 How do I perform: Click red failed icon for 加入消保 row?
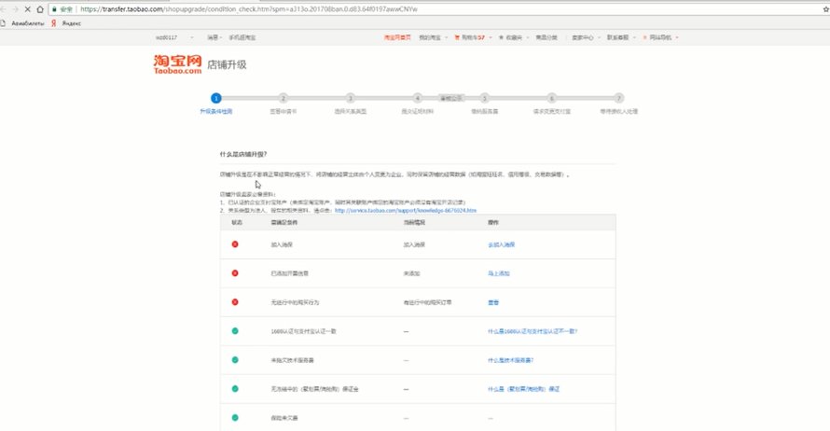(235, 244)
